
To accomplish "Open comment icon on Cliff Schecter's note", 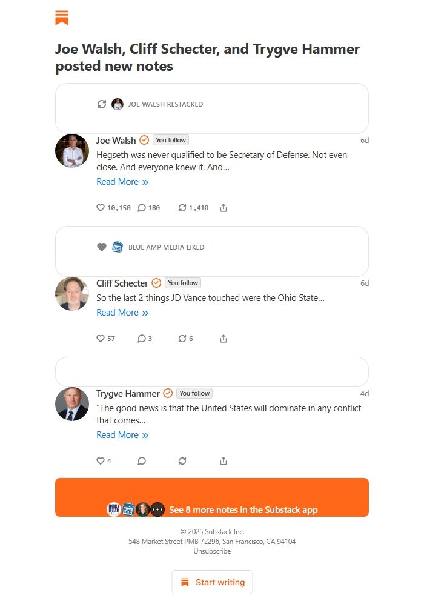I will 142,339.
